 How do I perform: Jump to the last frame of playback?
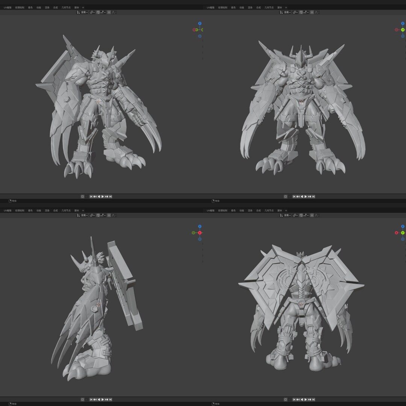pyautogui.click(x=111, y=196)
